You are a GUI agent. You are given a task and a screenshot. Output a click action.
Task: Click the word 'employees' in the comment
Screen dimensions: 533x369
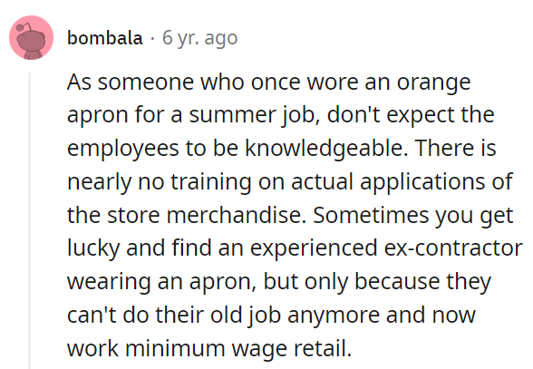pos(122,149)
